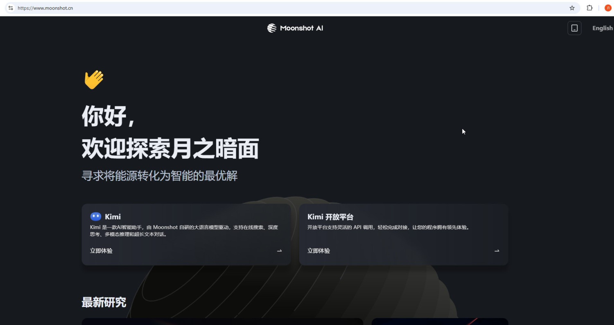614x325 pixels.
Task: Click the blue Kimi mascot icon
Action: pyautogui.click(x=95, y=217)
